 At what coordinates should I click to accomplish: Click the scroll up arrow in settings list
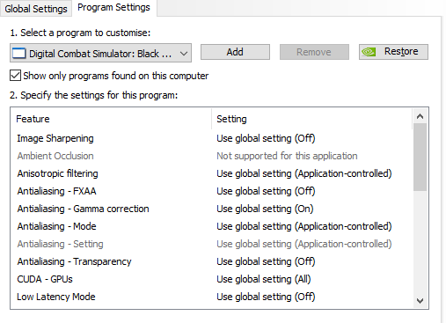420,116
